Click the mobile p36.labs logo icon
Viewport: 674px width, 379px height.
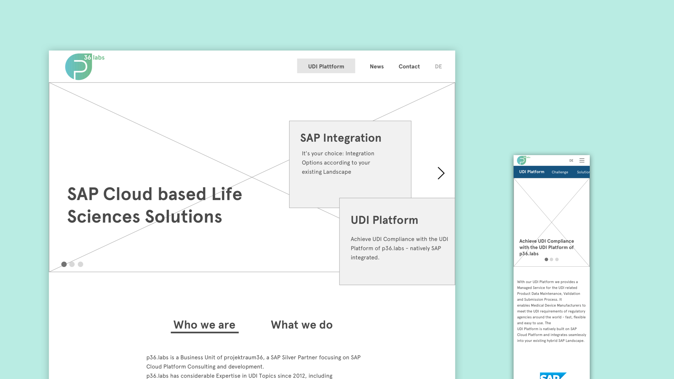coord(522,161)
